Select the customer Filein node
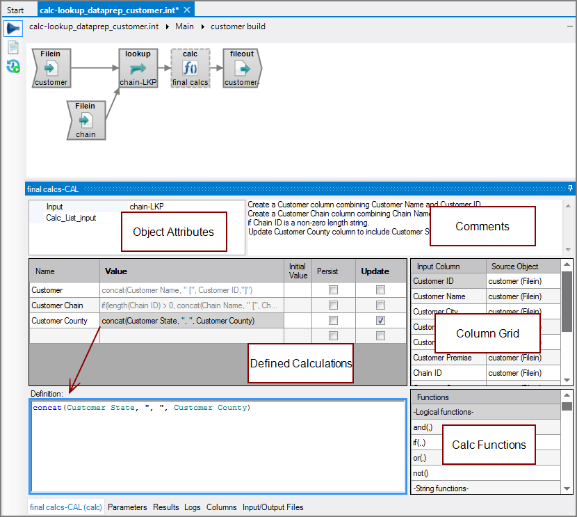The image size is (577, 517). pos(51,68)
